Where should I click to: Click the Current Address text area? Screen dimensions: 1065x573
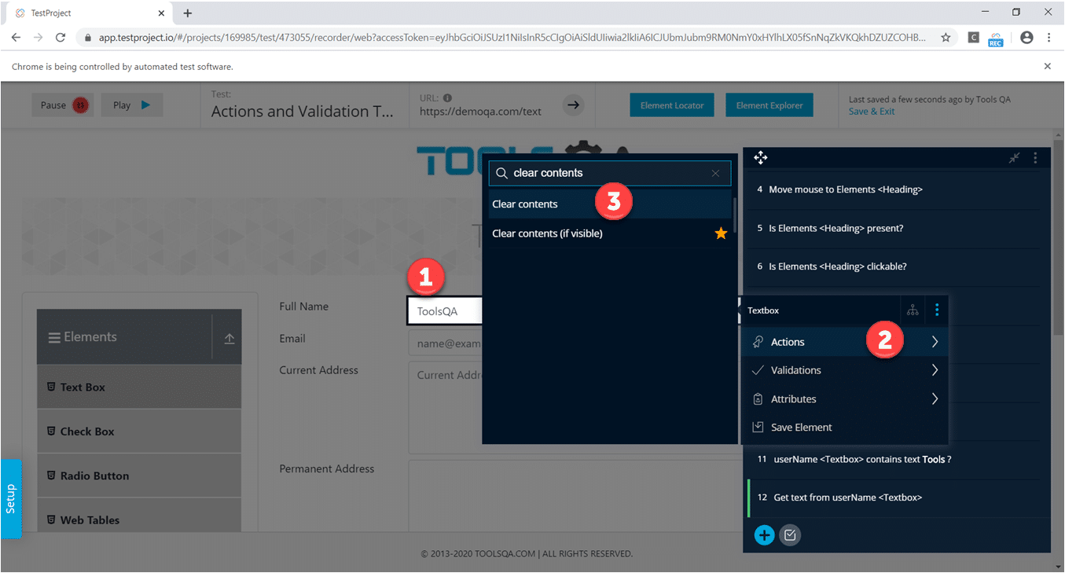(446, 407)
